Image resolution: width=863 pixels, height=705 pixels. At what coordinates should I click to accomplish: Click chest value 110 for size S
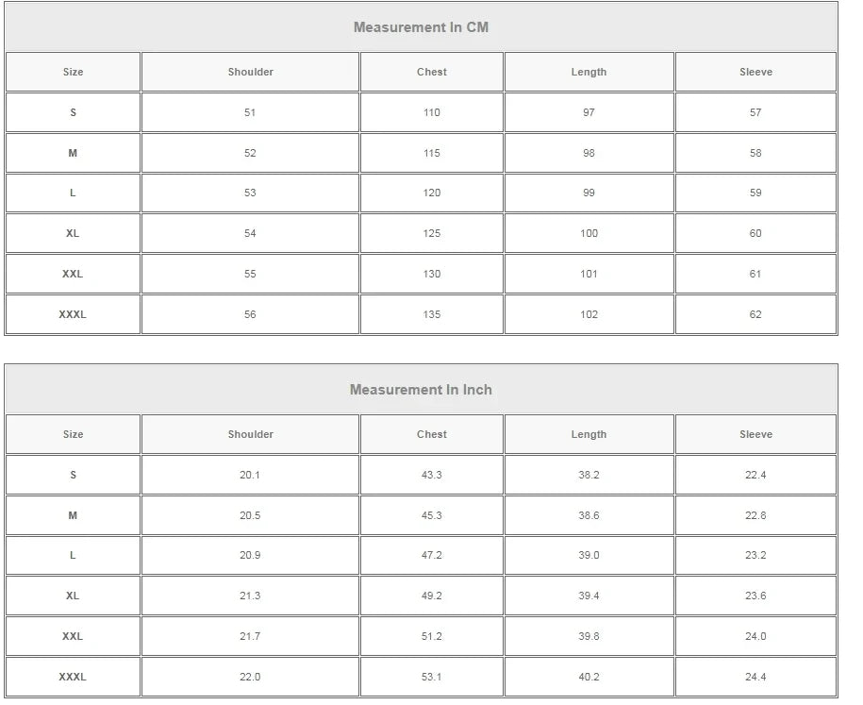click(x=432, y=112)
